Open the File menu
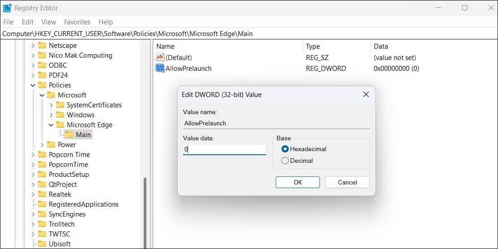 click(x=8, y=22)
